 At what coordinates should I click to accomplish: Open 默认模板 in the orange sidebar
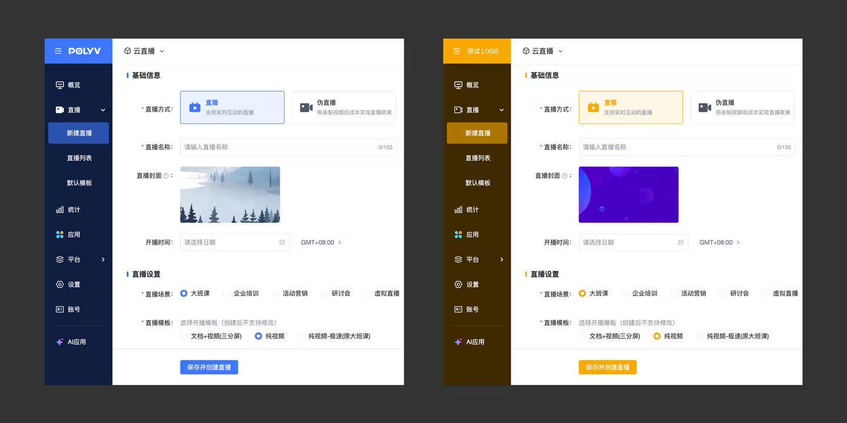pyautogui.click(x=478, y=183)
